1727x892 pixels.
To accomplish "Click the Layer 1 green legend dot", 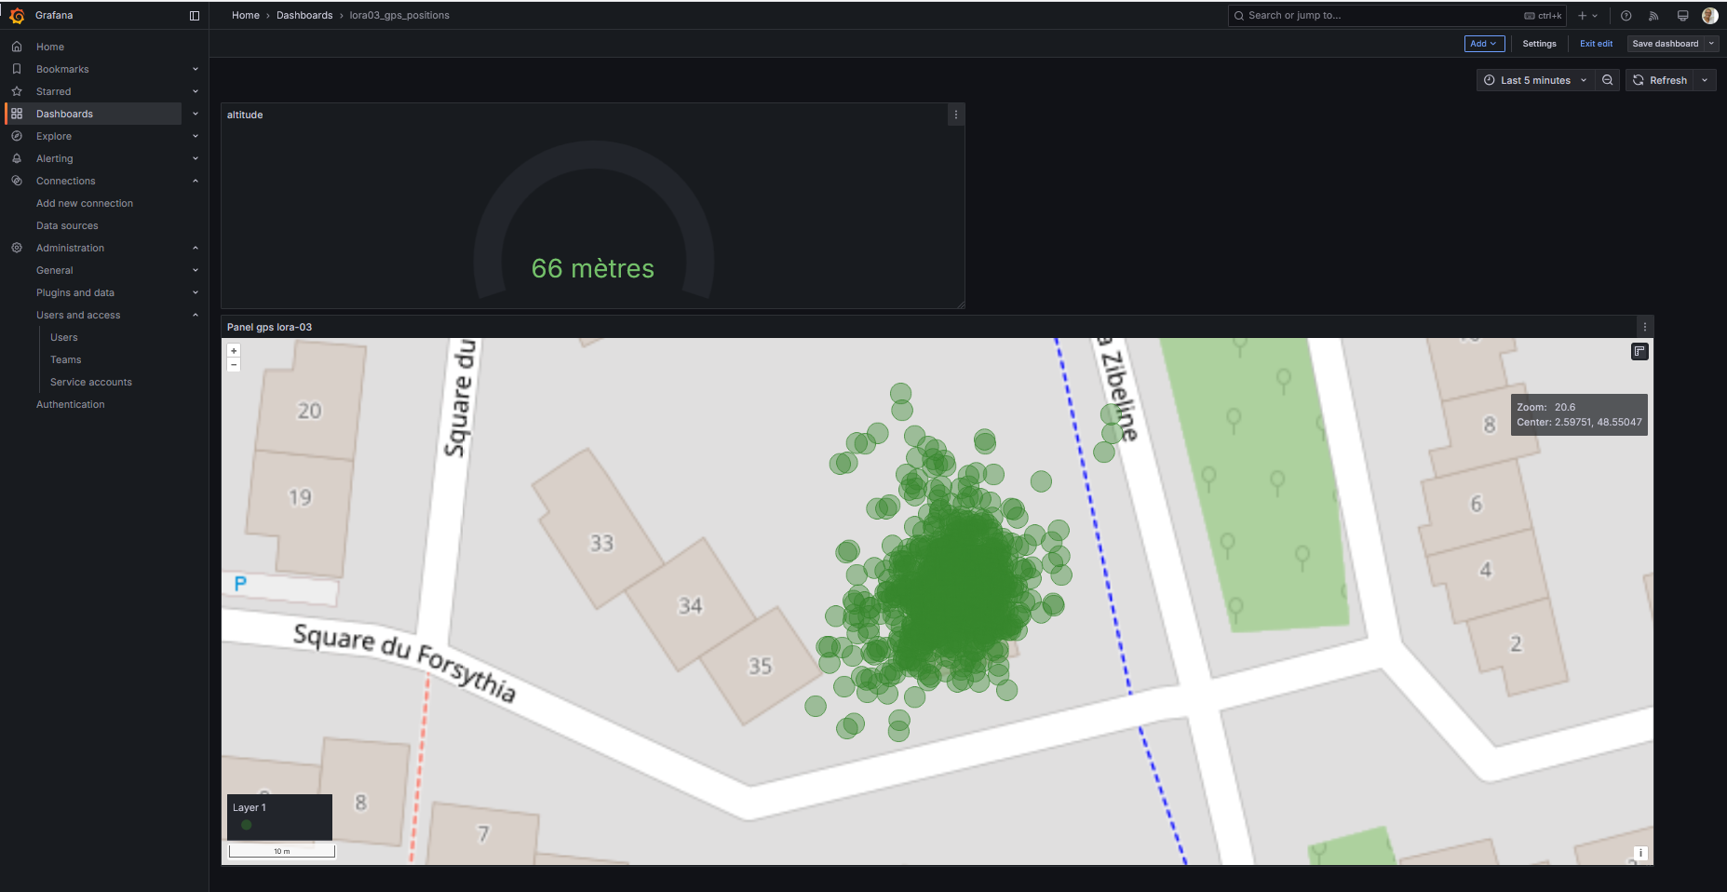I will coord(247,825).
